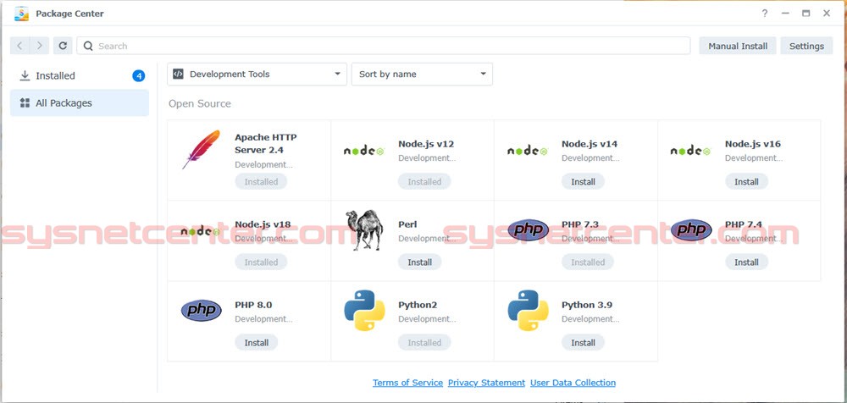Go forward with the right arrow button

coord(40,46)
